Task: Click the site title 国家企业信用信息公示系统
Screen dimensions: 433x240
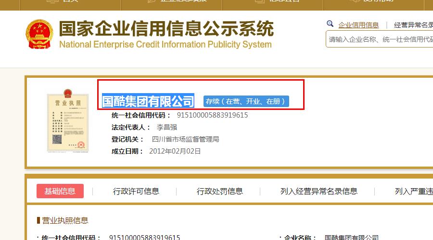Action: pos(166,29)
